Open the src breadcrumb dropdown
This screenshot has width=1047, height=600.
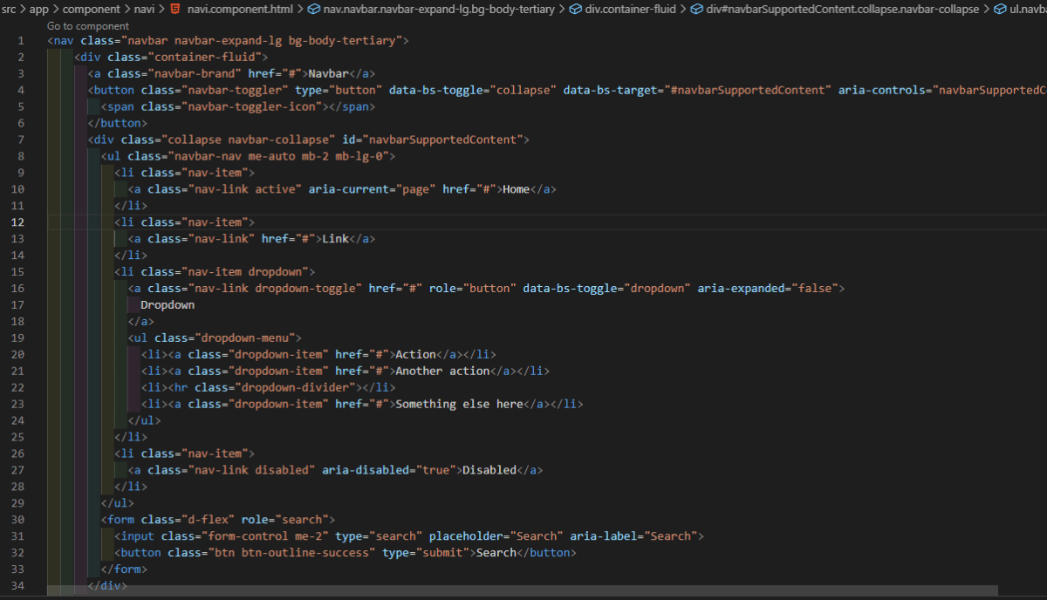point(9,9)
